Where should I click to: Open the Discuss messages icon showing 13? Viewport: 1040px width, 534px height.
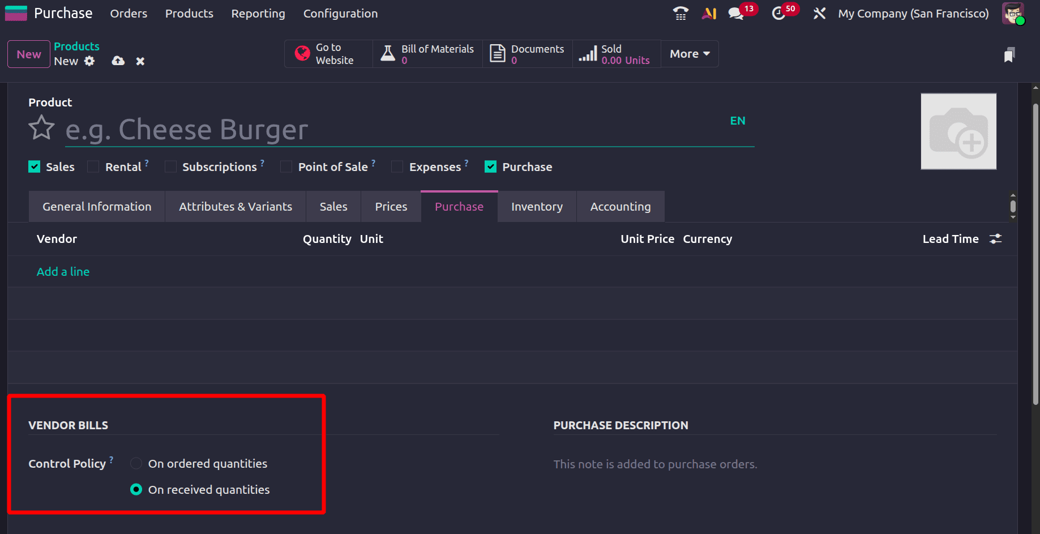(x=737, y=13)
